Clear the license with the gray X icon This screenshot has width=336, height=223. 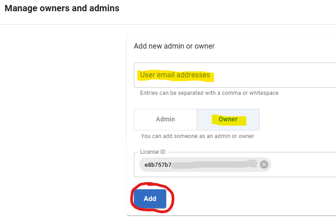coord(264,165)
